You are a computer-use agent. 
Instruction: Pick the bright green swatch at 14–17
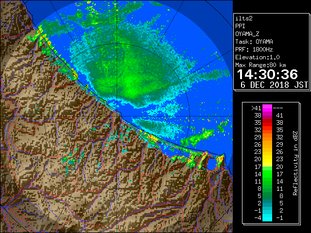point(267,174)
